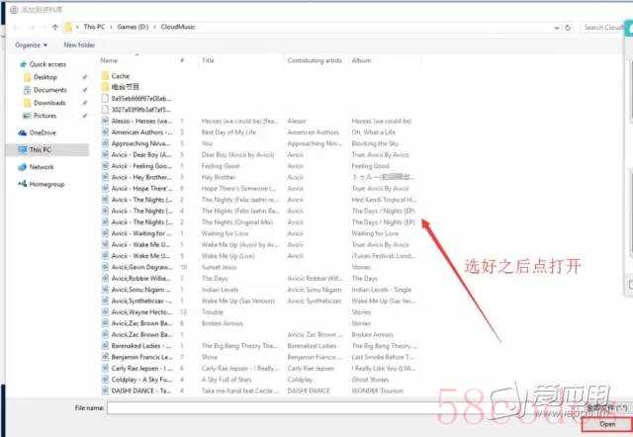633x437 pixels.
Task: Refresh the CloudMusic folder view
Action: (x=568, y=28)
